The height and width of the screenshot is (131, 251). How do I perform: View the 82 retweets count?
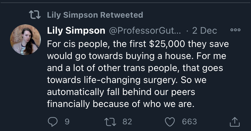(x=127, y=122)
